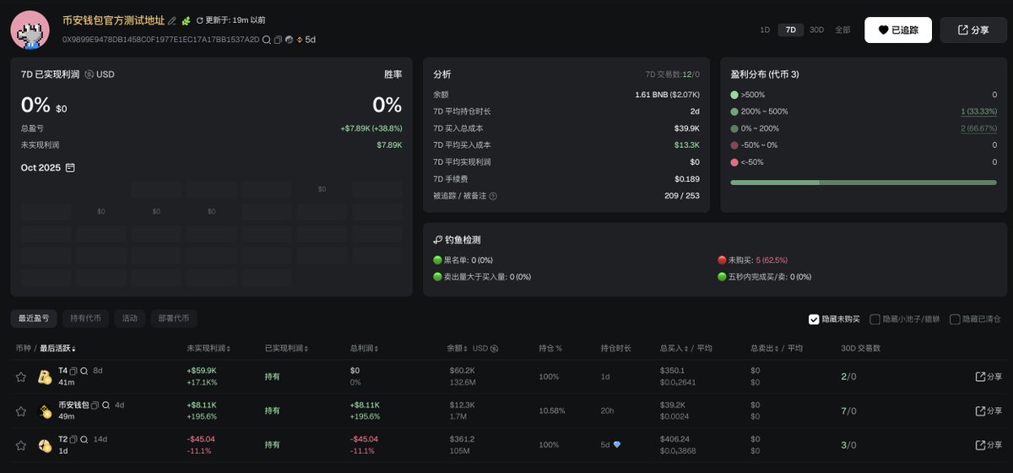The height and width of the screenshot is (473, 1013).
Task: Click the top 分享 share button
Action: (973, 30)
